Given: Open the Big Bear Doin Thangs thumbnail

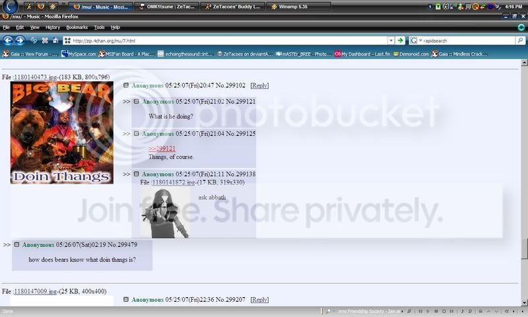Looking at the screenshot, I should 62,133.
